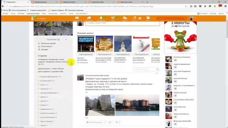Open the Notifications bell icon
Image resolution: width=228 pixels, height=128 pixels.
pos(101,18)
